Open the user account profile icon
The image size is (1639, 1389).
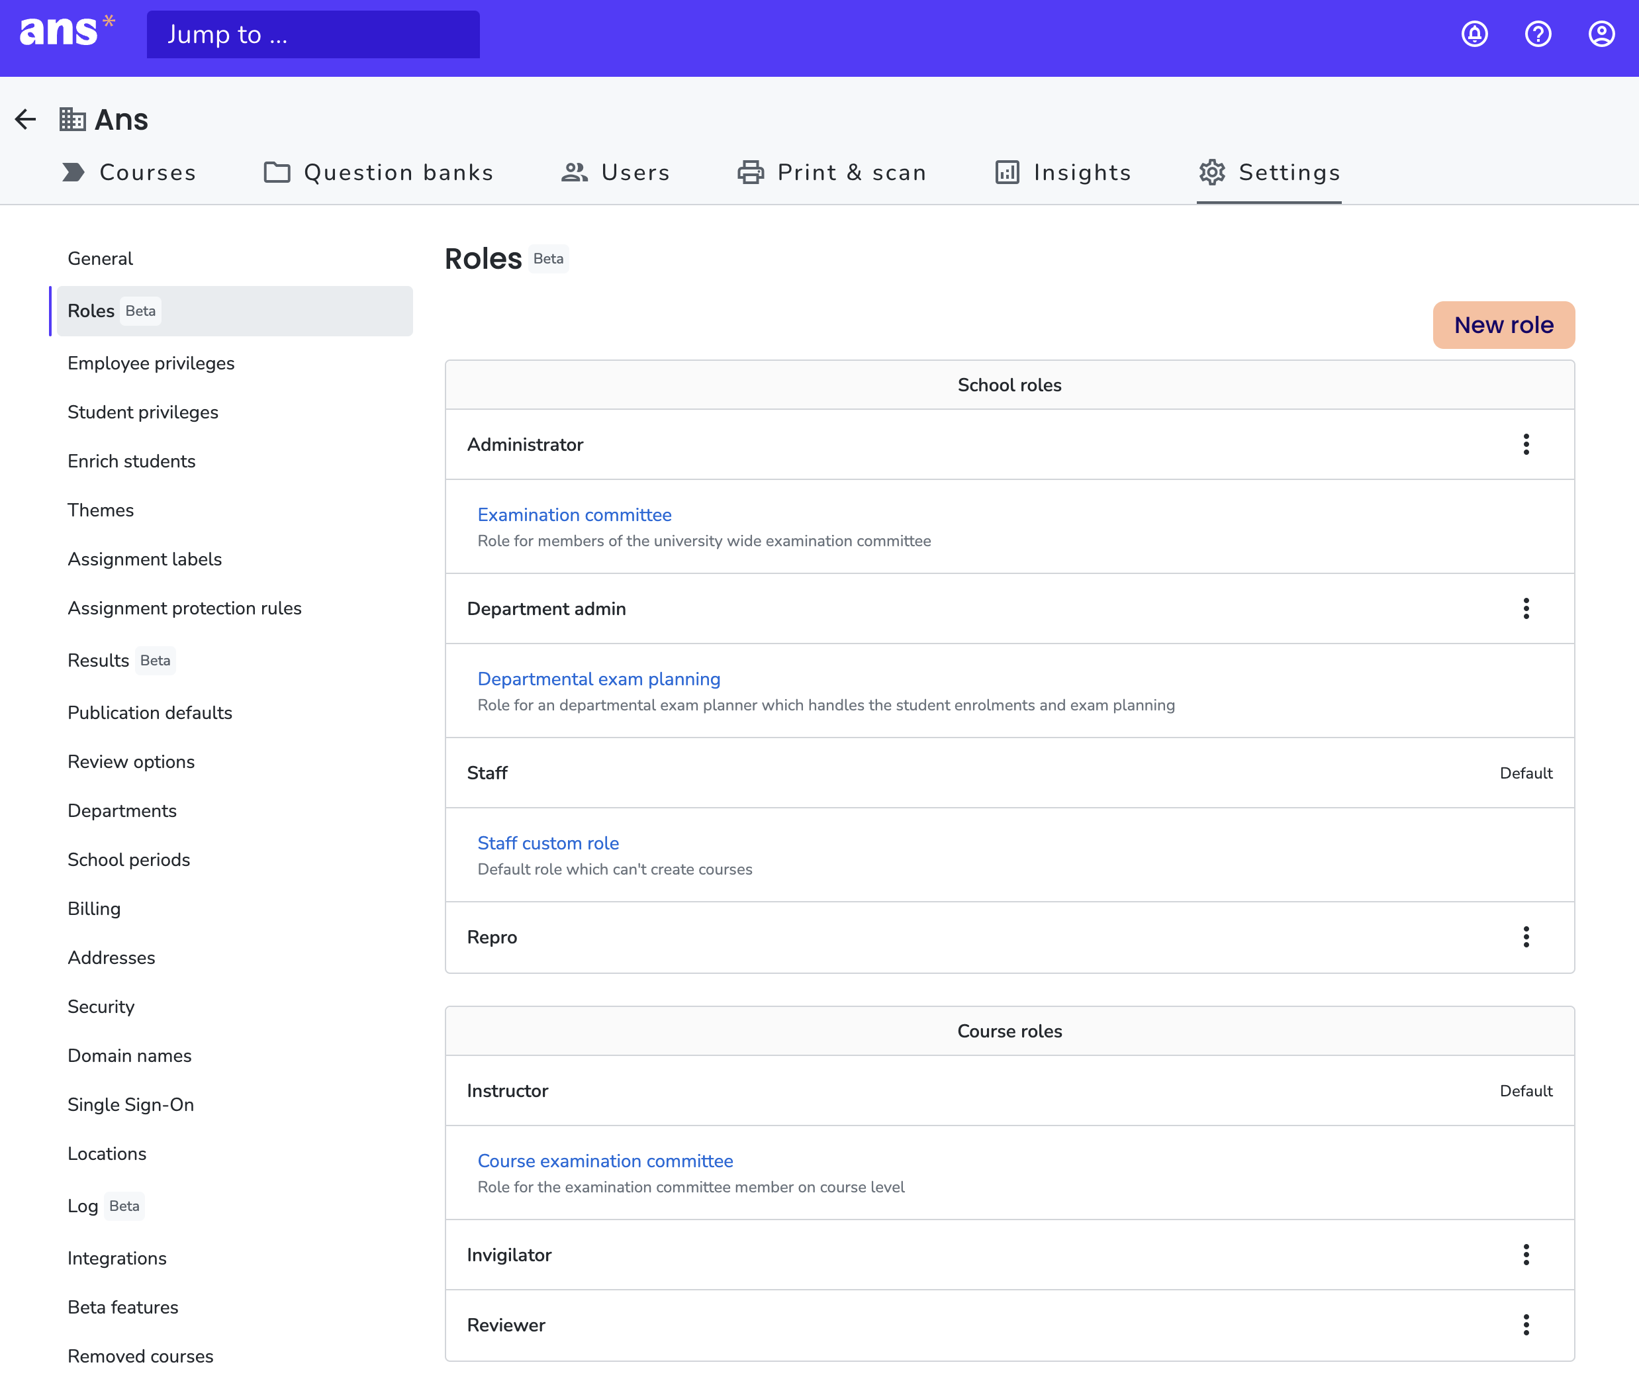tap(1601, 34)
